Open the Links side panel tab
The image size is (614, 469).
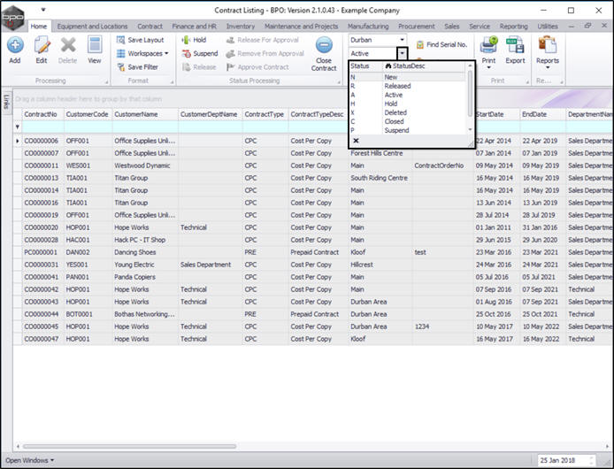(6, 102)
